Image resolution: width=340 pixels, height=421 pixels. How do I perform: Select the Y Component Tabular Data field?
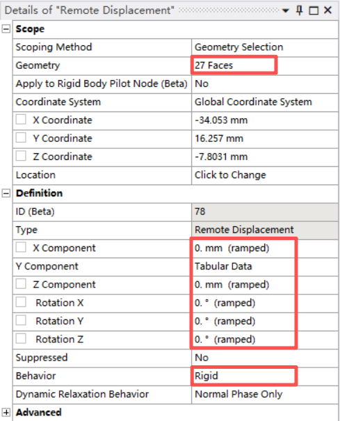coord(265,267)
